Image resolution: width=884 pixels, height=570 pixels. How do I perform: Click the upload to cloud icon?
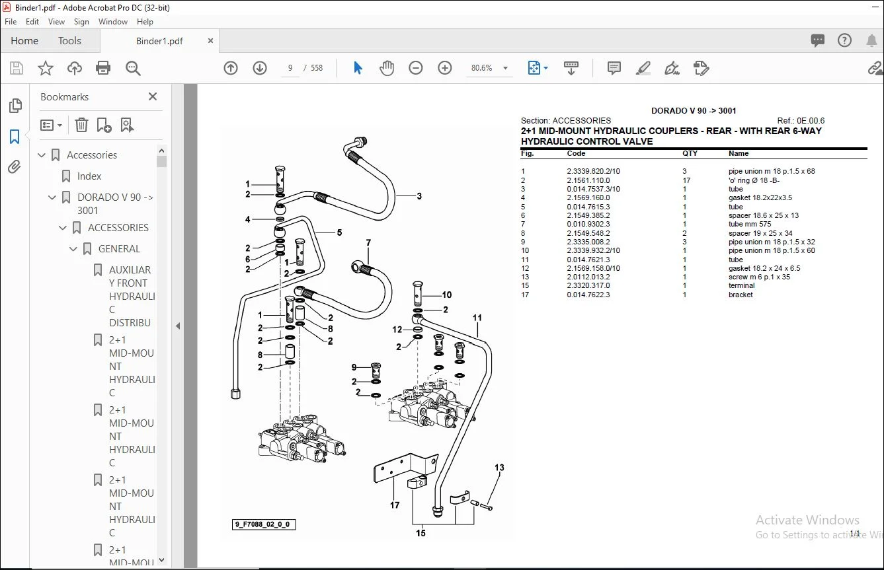coord(75,68)
